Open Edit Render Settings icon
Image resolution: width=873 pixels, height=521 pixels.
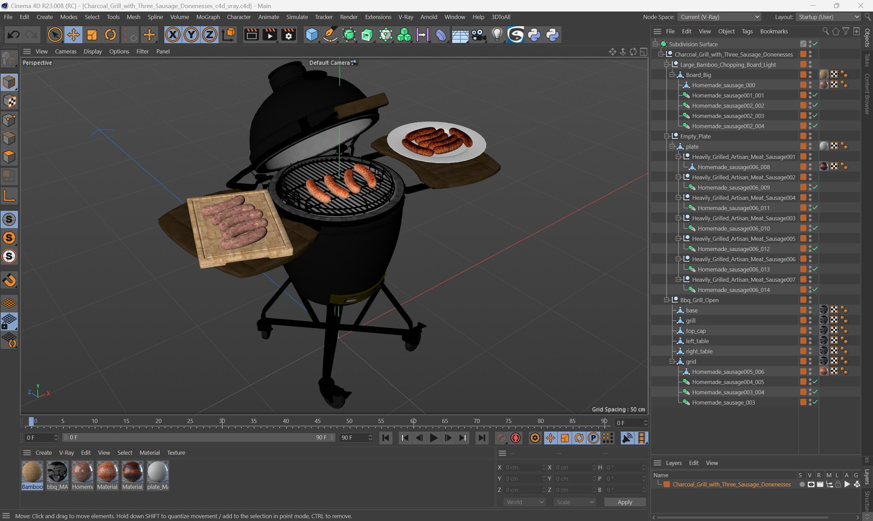click(288, 35)
